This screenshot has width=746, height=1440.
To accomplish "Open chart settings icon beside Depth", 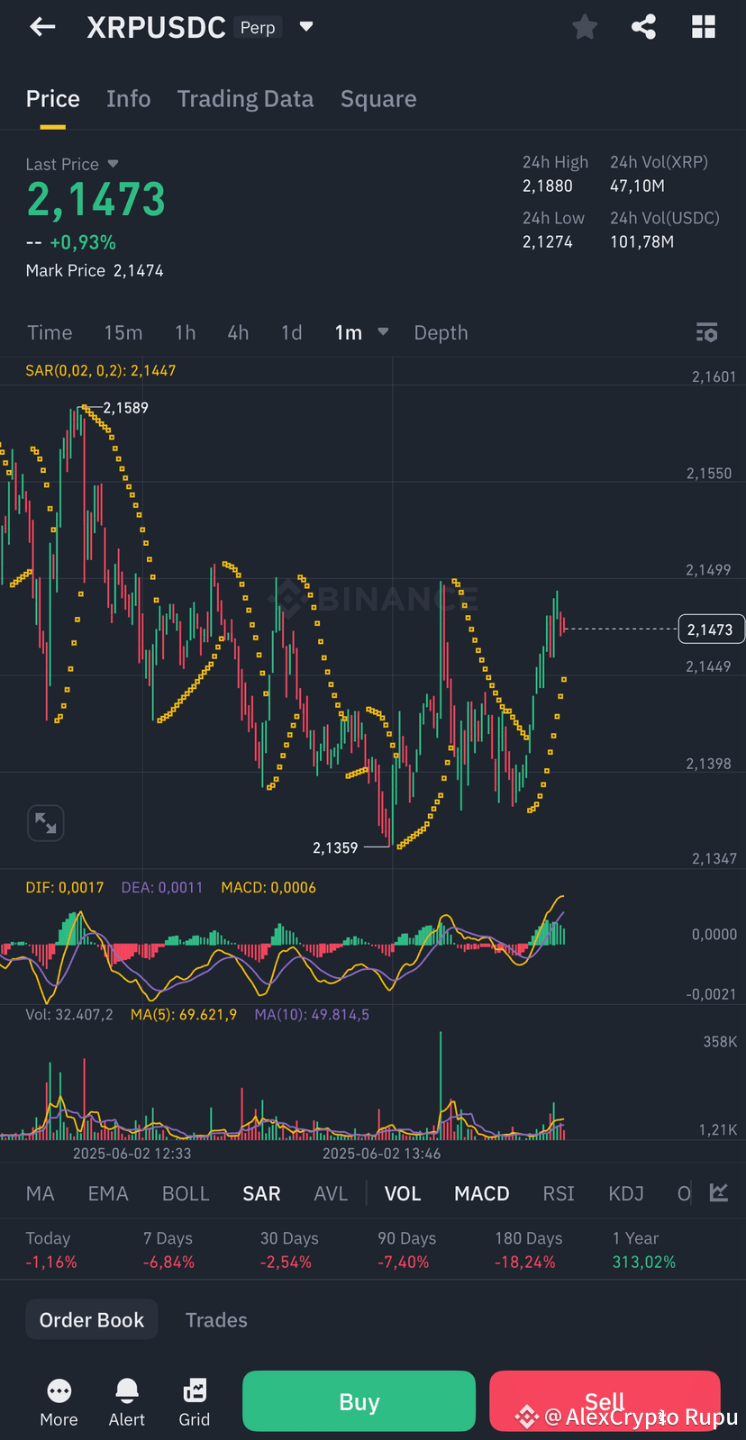I will [707, 332].
